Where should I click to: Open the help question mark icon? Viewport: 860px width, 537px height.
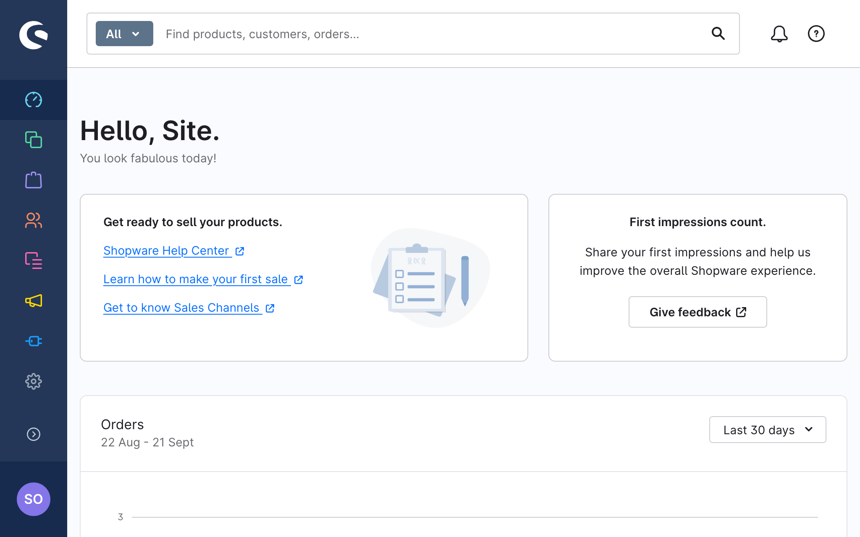coord(816,34)
